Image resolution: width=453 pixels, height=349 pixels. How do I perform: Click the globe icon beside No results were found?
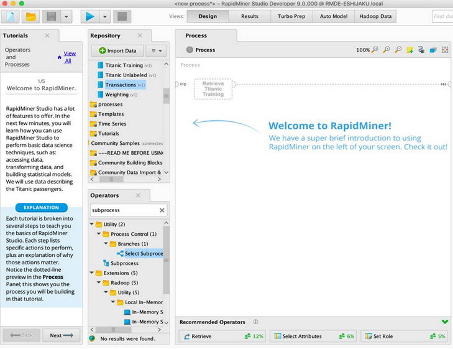tap(93, 338)
